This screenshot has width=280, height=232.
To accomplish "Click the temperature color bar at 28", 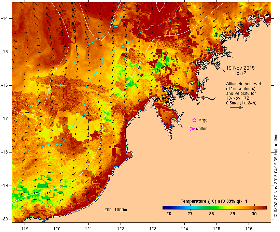I will tap(212, 207).
